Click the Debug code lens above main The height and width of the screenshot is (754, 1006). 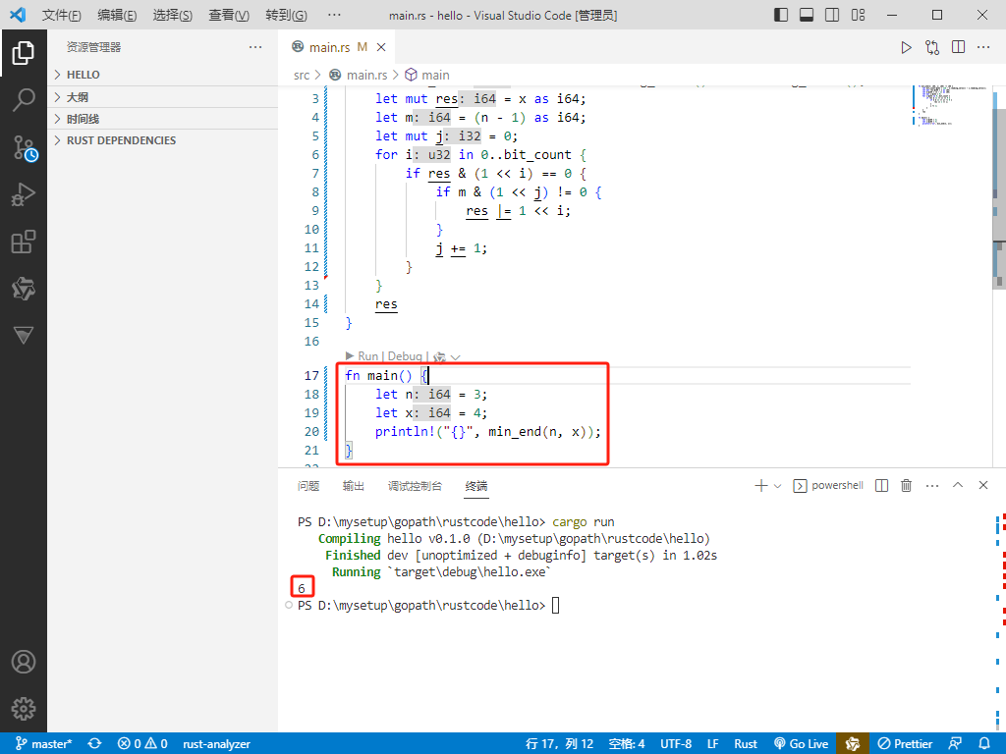pos(405,355)
